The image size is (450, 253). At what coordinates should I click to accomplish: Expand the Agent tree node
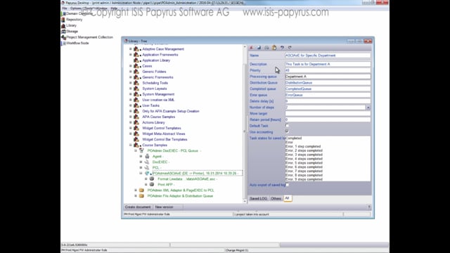click(x=141, y=156)
